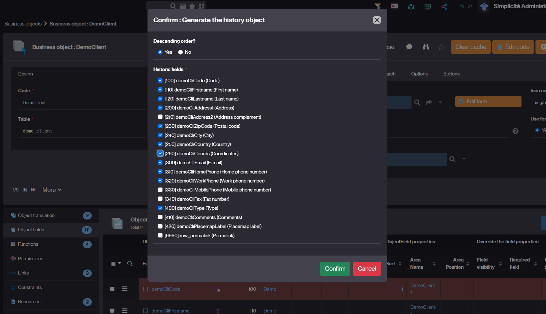Check the demoCliAddress2 historic field
The image size is (546, 314).
click(x=160, y=117)
